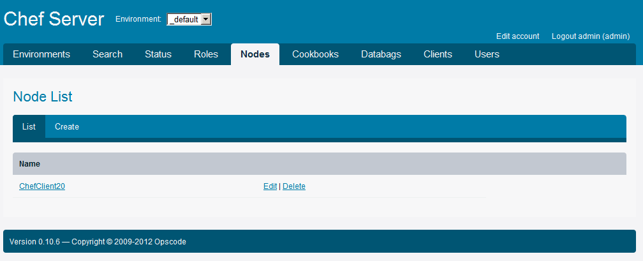Open the Search tab
This screenshot has width=643, height=261.
point(107,54)
